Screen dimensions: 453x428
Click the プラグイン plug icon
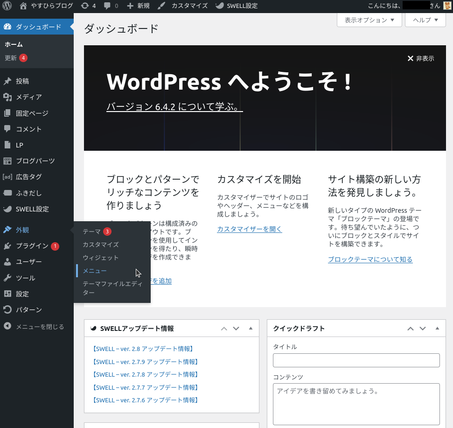7,246
